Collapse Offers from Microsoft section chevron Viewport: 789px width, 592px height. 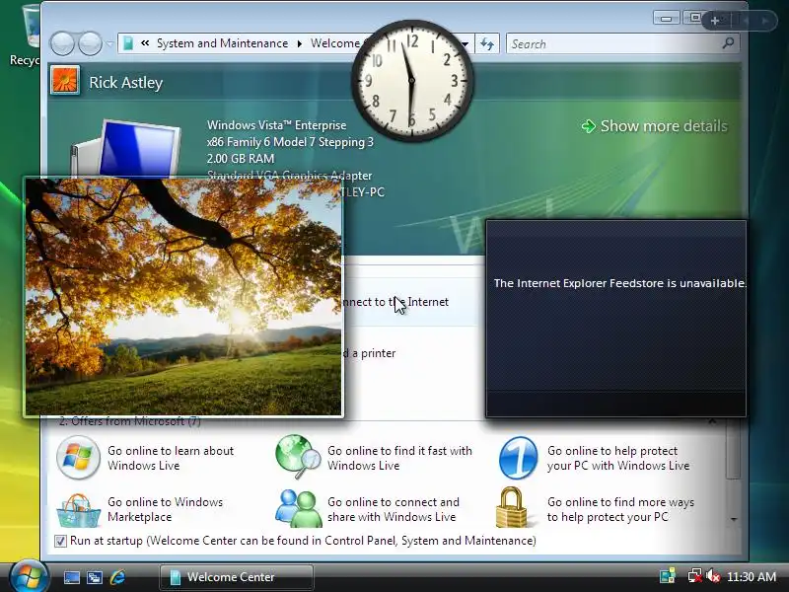pos(712,422)
